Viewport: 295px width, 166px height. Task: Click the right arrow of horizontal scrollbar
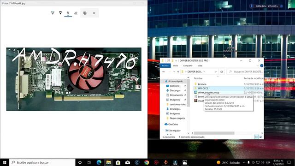(262, 133)
